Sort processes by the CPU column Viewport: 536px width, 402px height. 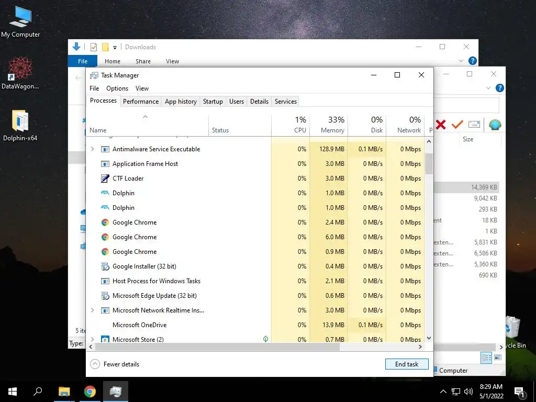[x=291, y=125]
